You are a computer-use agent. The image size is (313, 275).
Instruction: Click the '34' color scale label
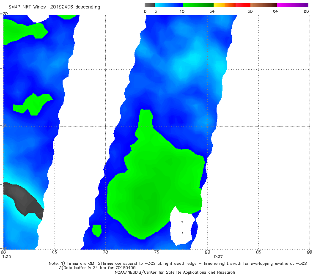click(212, 11)
